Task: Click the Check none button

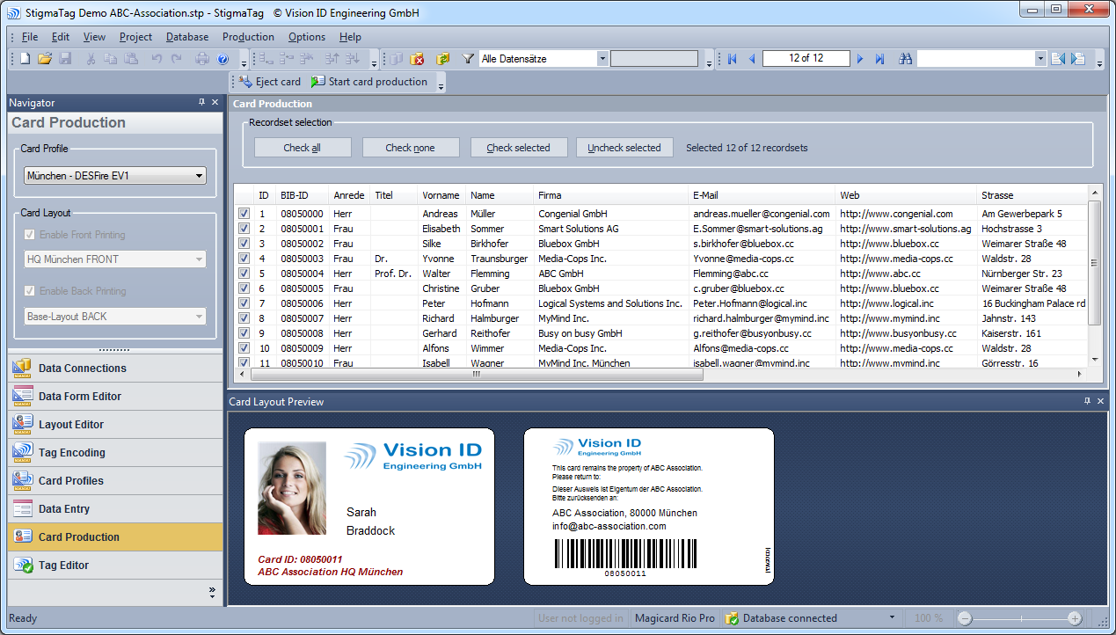Action: (x=411, y=148)
